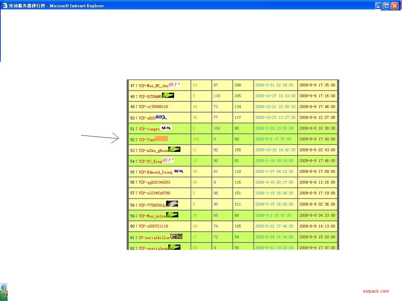Click the orange badge next to VIP-TunG
This screenshot has height=301, width=402.
(162, 139)
